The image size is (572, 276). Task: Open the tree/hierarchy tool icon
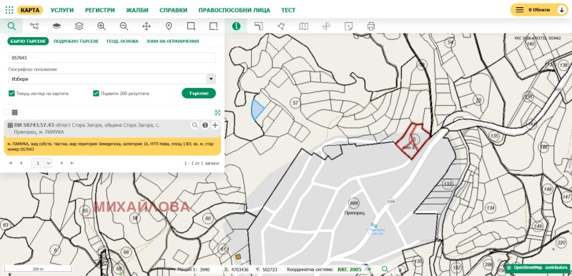pyautogui.click(x=34, y=26)
